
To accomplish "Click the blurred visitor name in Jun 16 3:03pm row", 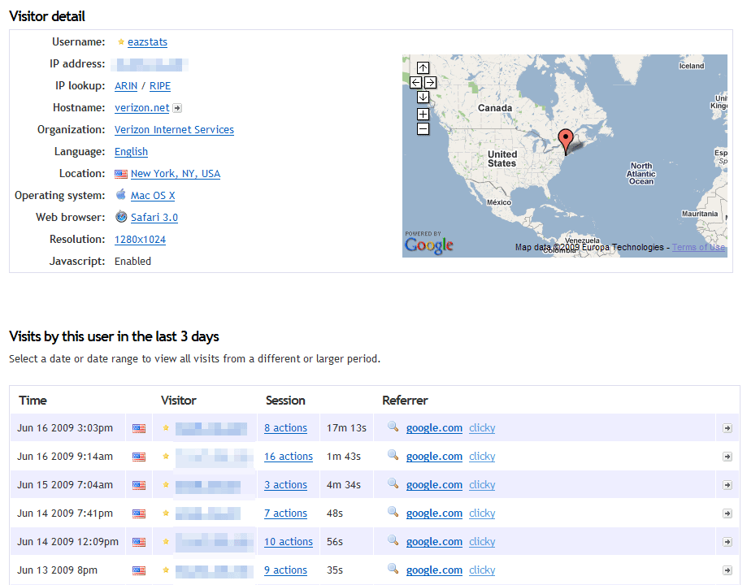I will [x=211, y=429].
